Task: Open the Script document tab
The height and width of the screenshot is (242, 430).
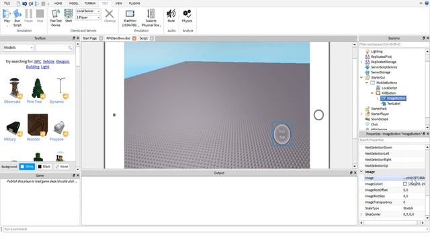Action: coord(143,38)
